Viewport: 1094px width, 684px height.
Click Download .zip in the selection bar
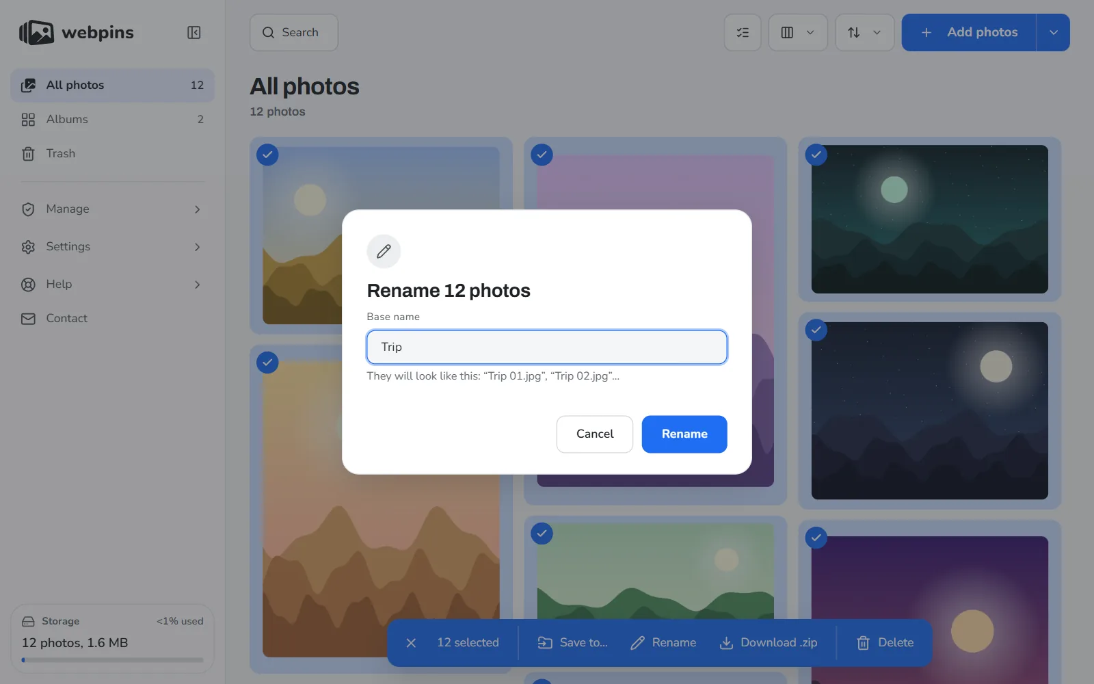pos(769,643)
